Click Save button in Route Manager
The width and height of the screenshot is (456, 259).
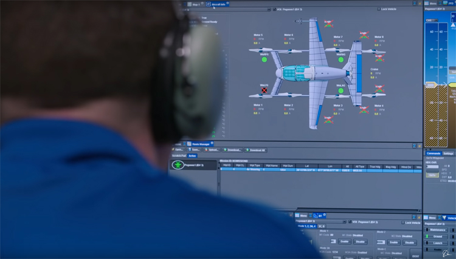194,150
